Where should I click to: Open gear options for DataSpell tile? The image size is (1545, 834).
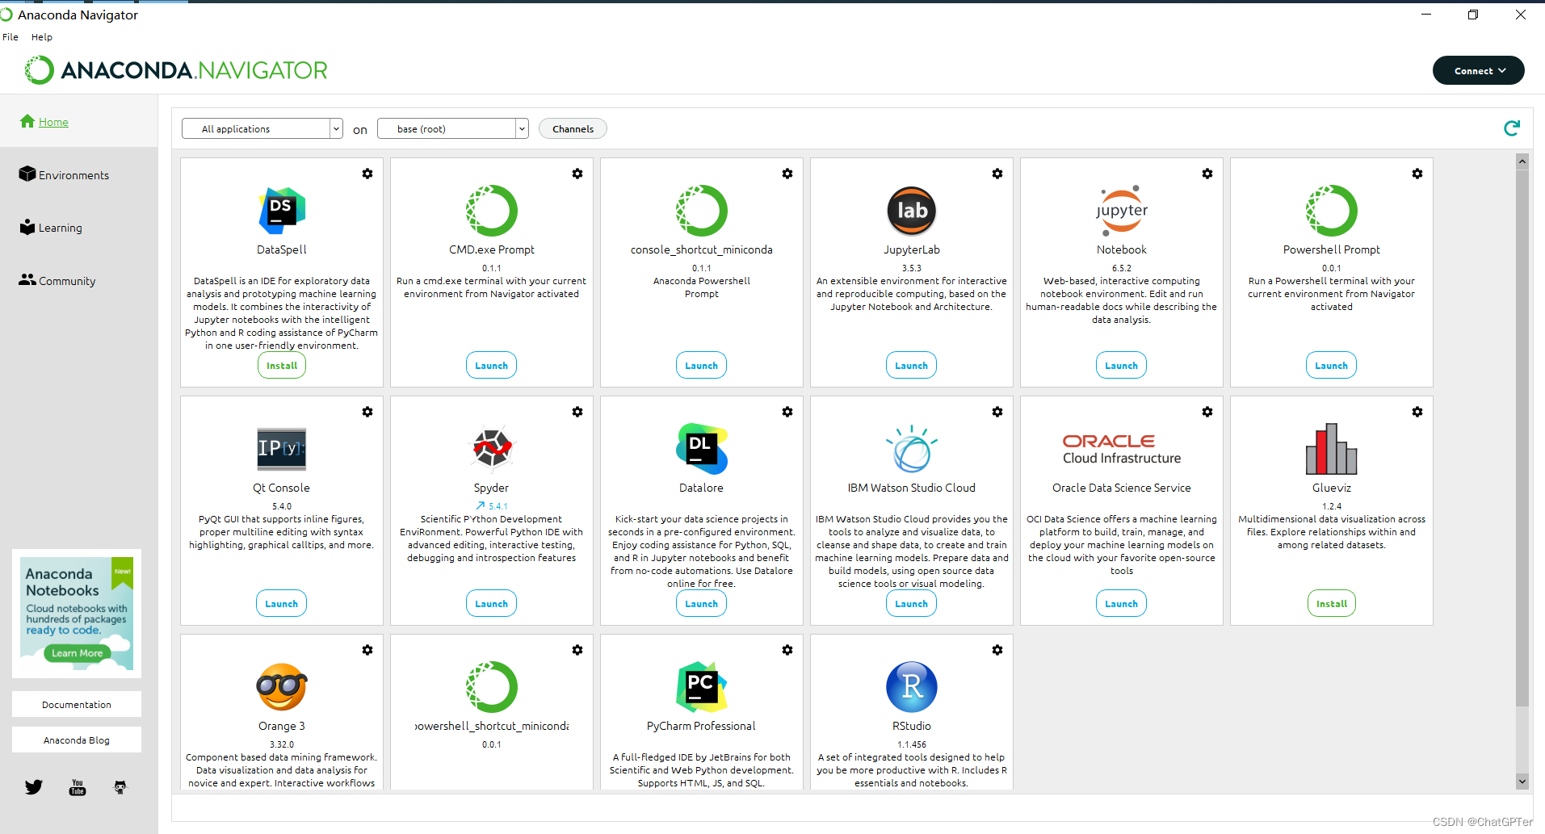367,174
